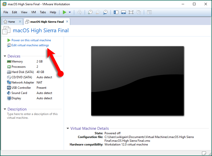Click Workstation 12.0 virtual machine text
Image resolution: width=212 pixels, height=156 pixels.
[126, 144]
